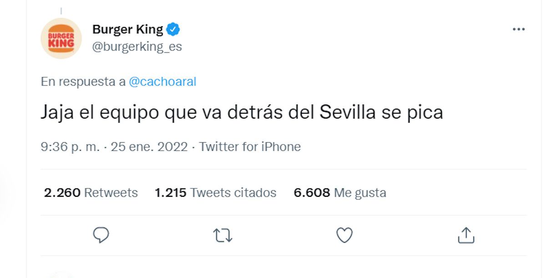The height and width of the screenshot is (278, 546).
Task: Click the blue verified badge
Action: pyautogui.click(x=173, y=30)
